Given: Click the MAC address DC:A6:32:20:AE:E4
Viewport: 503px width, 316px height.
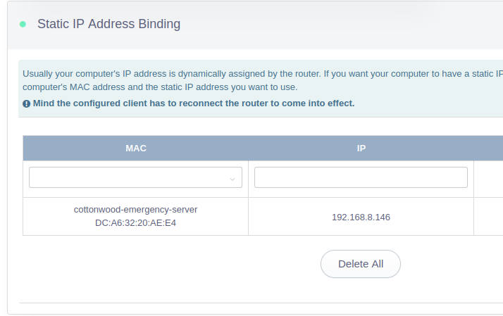Looking at the screenshot, I should (136, 223).
